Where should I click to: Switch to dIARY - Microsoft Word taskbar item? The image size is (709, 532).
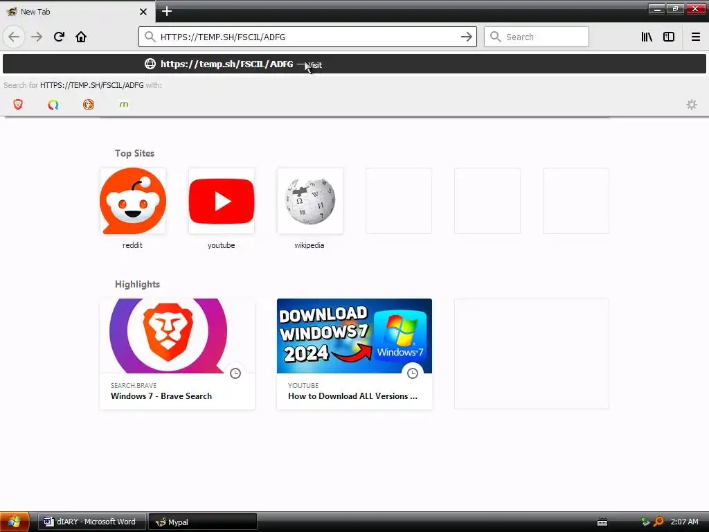(x=92, y=522)
